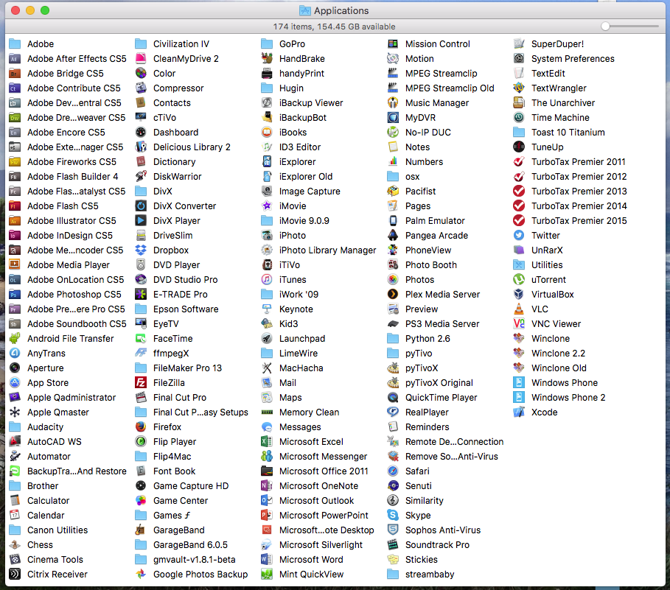Click the FileZilla icon
Viewport: 670px width, 590px height.
(x=141, y=383)
